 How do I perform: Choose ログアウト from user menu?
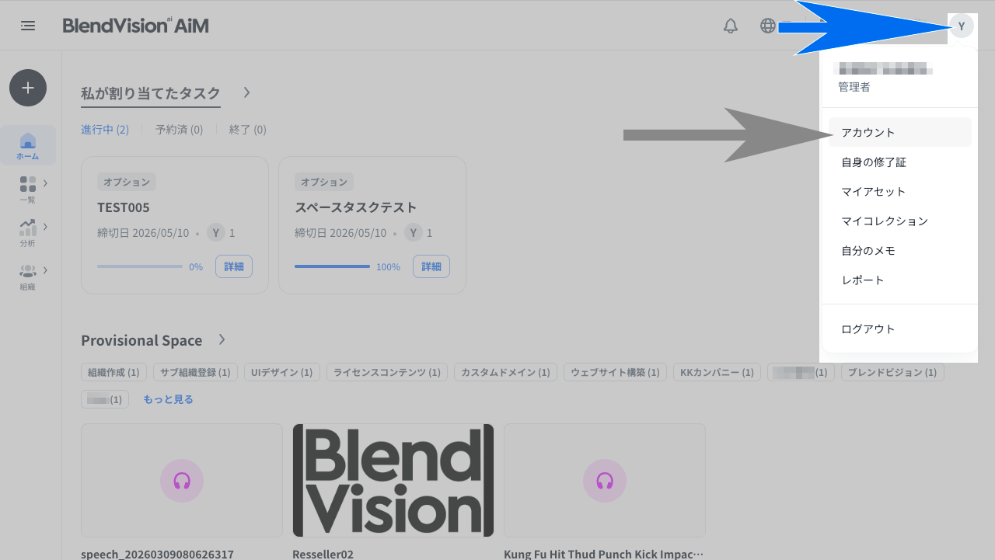tap(900, 329)
